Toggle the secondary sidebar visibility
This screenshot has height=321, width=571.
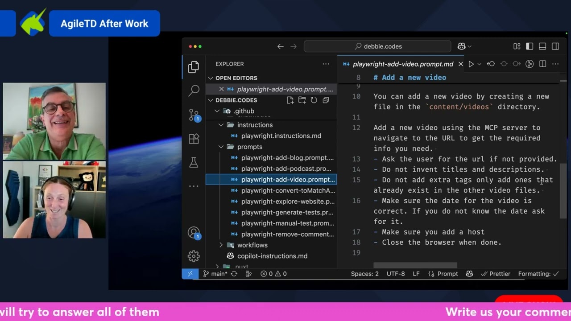555,46
